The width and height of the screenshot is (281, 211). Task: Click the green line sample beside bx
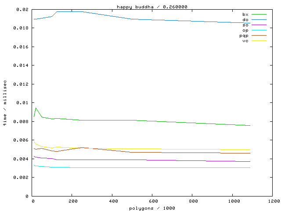pos(259,15)
